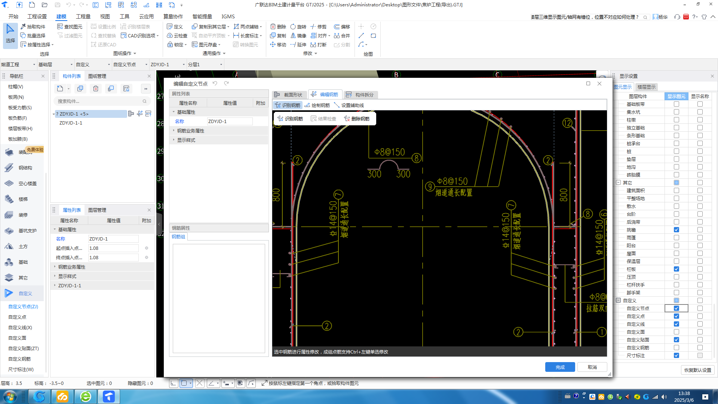Click the delete icon in 构件列表 toolbar
This screenshot has width=718, height=404.
96,89
